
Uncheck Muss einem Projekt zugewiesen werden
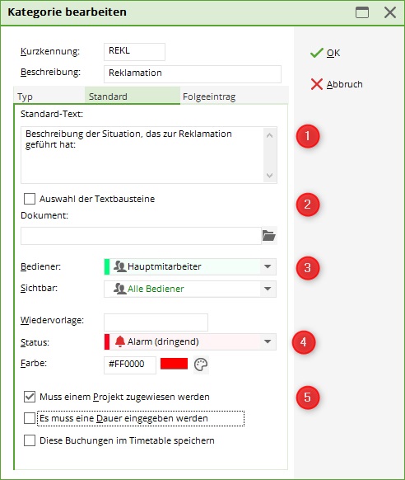pyautogui.click(x=30, y=397)
